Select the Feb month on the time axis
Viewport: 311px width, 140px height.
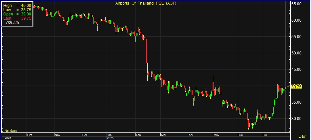tap(137, 135)
